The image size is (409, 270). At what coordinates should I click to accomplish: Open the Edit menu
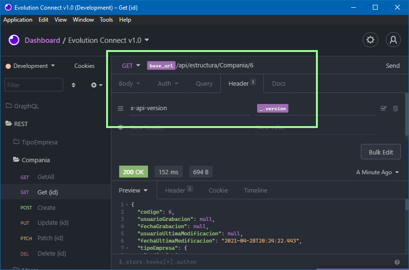(43, 20)
